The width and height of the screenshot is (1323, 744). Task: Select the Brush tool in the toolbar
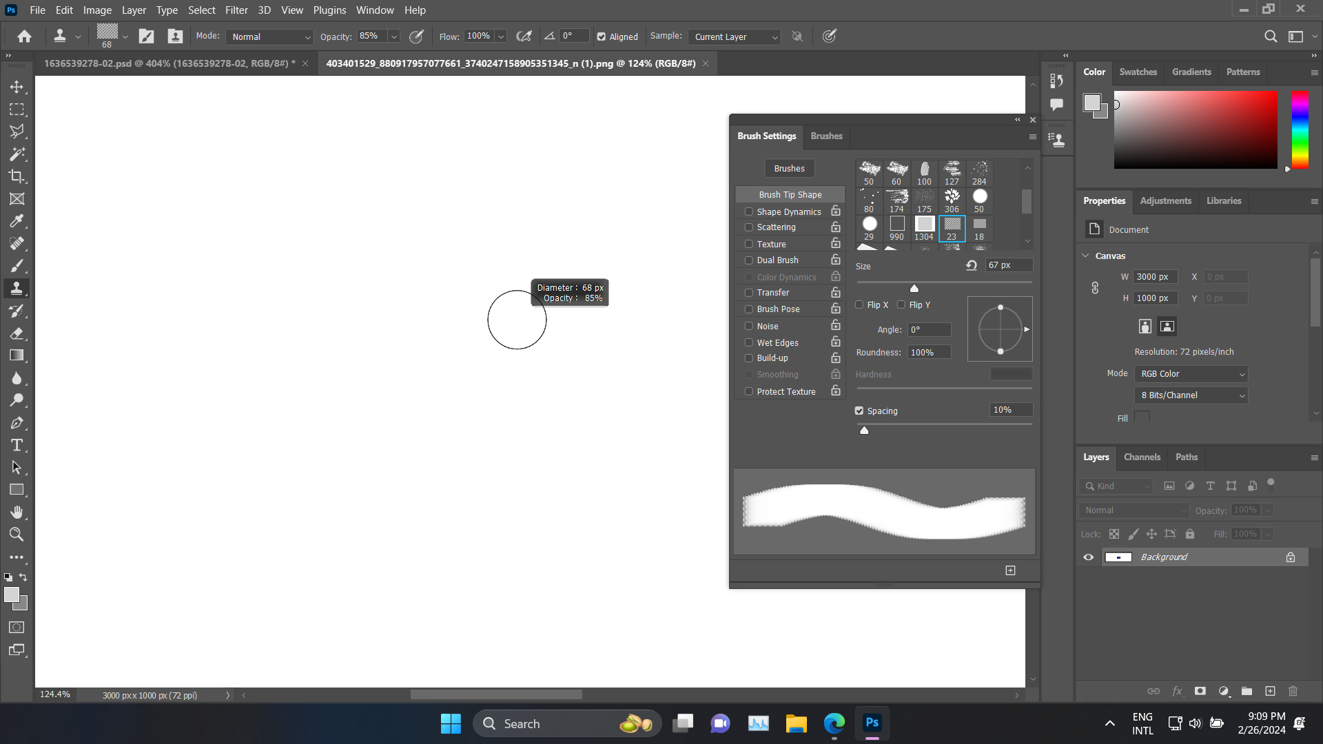(17, 265)
